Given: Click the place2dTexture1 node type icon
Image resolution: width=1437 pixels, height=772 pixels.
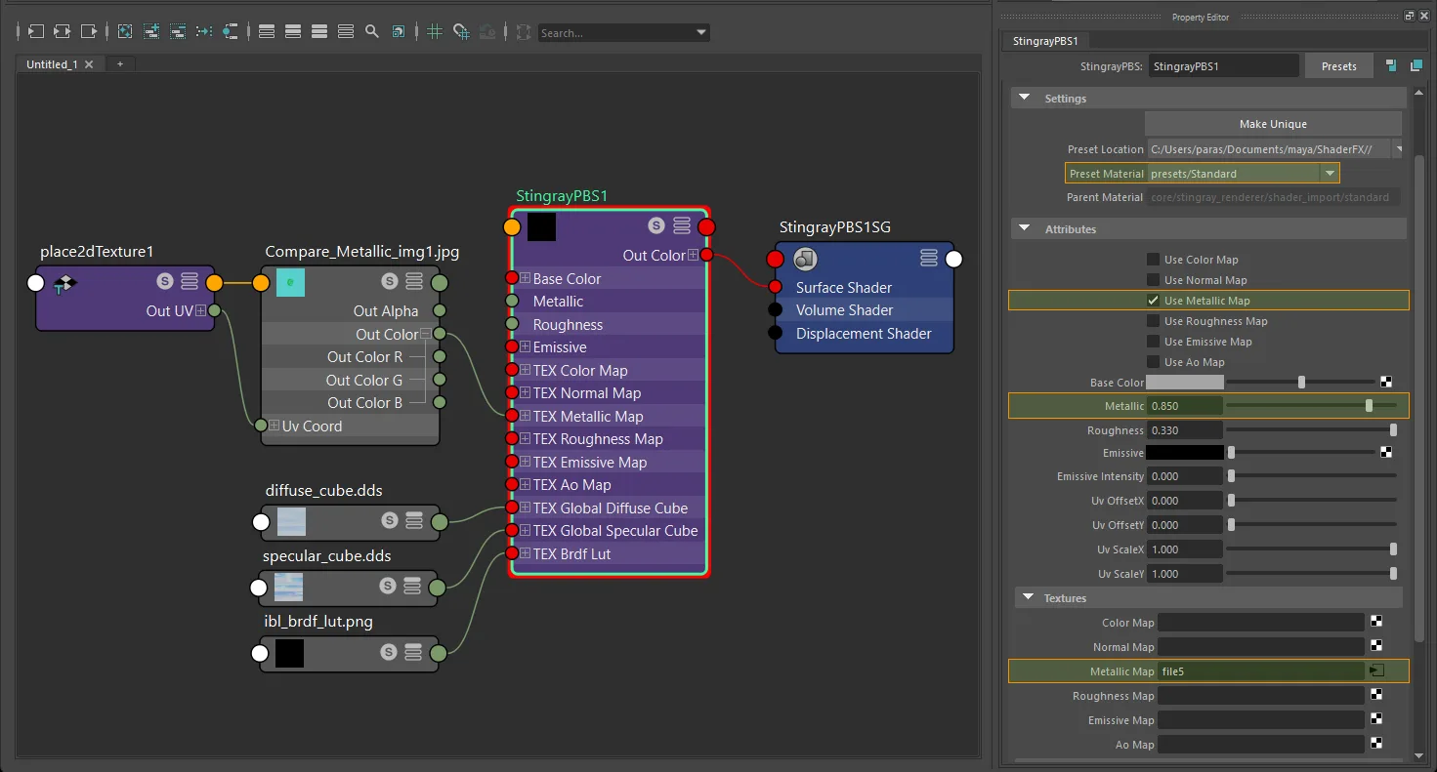Looking at the screenshot, I should click(65, 283).
